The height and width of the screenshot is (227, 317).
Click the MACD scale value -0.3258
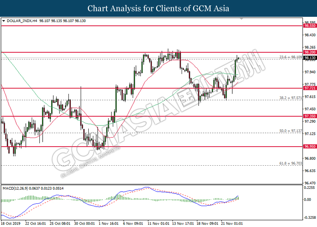309,217
